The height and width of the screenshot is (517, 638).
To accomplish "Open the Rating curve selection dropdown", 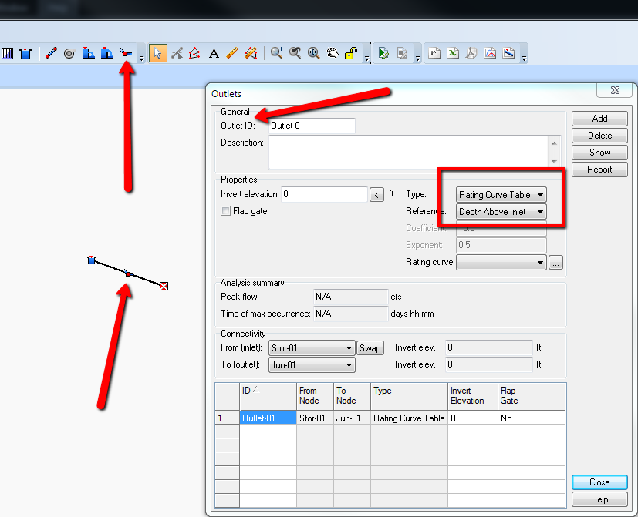I will pos(500,262).
